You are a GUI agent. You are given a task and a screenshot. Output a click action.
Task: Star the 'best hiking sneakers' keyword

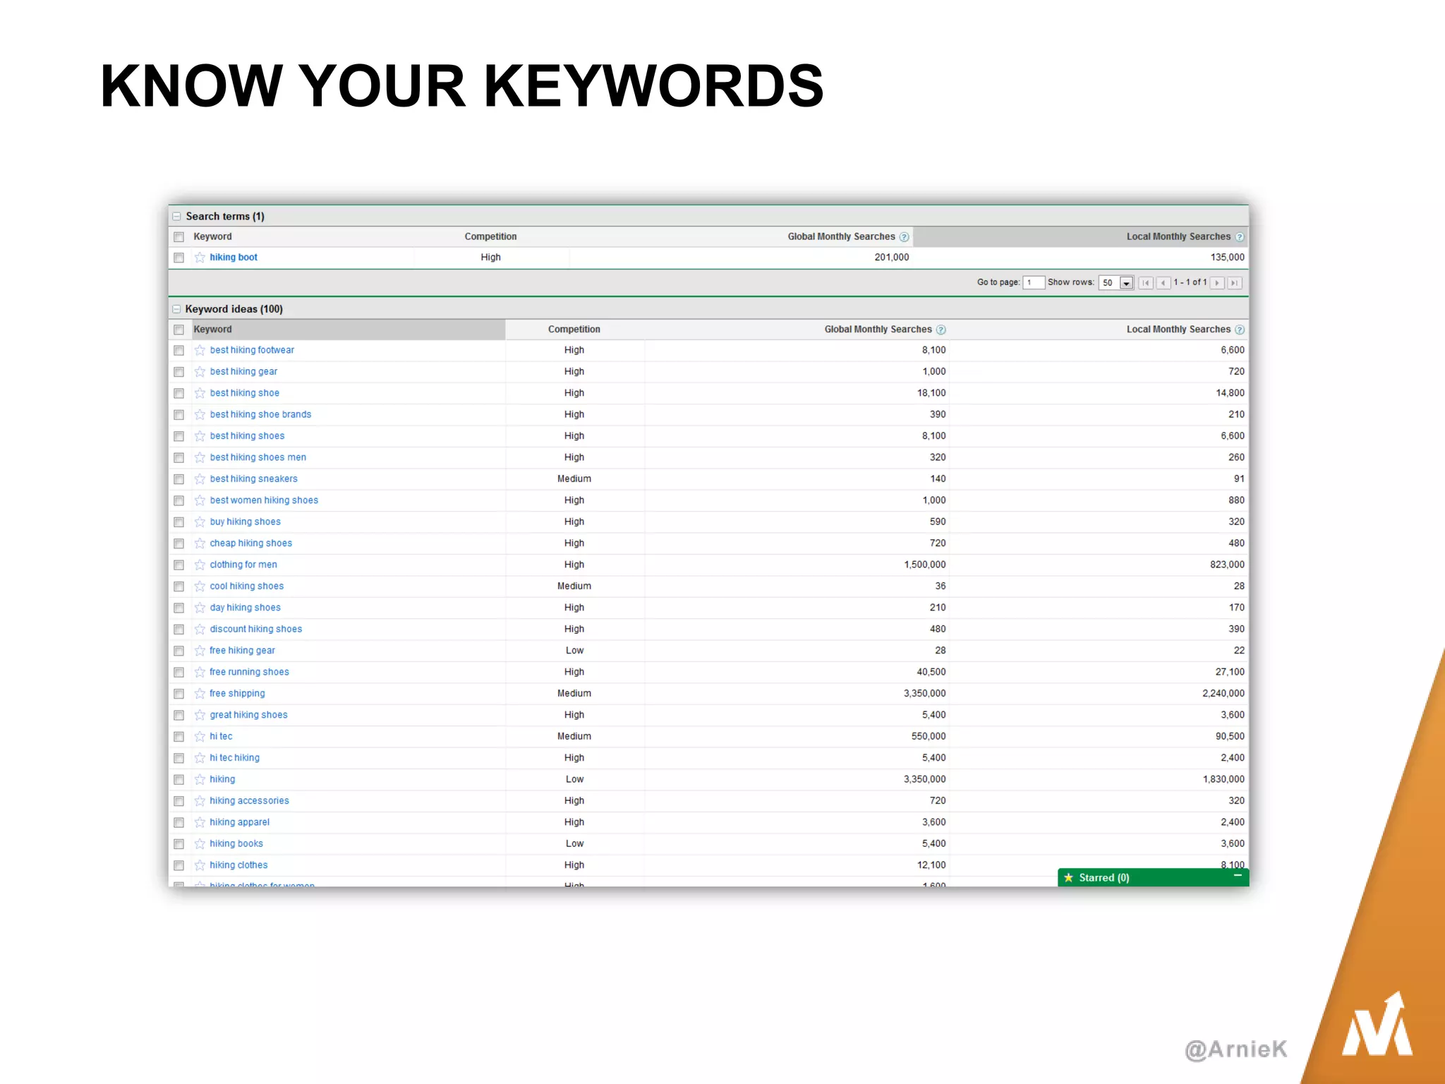coord(200,479)
